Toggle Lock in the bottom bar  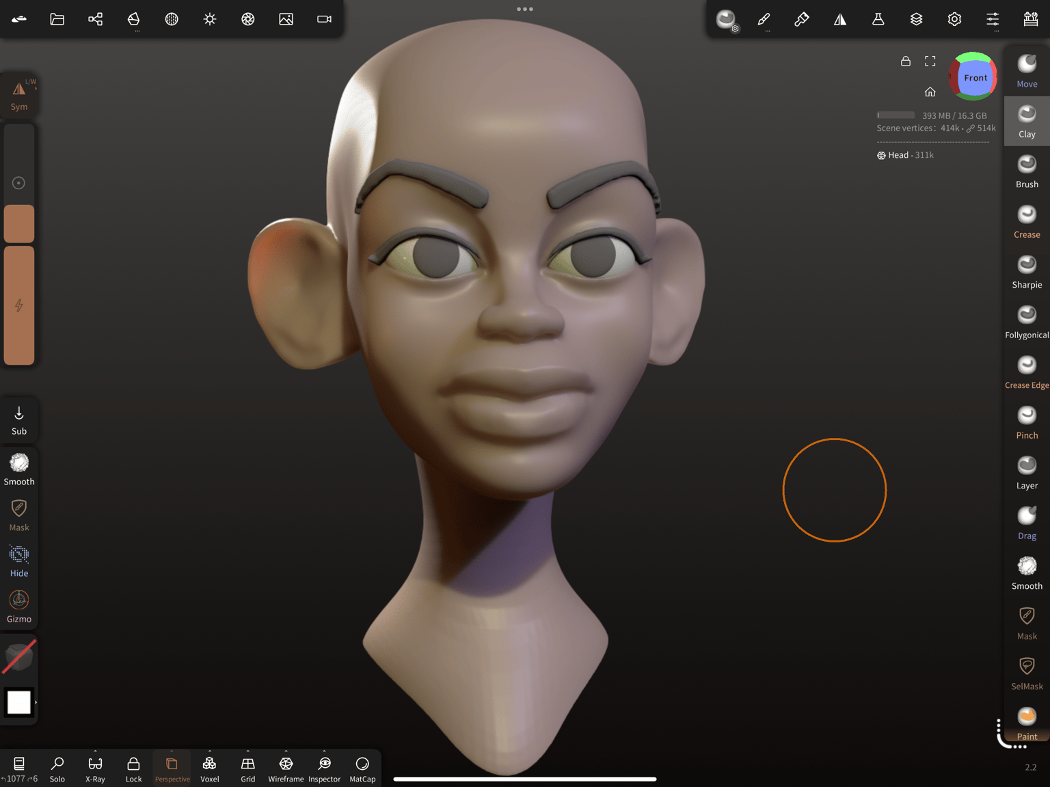pyautogui.click(x=133, y=769)
